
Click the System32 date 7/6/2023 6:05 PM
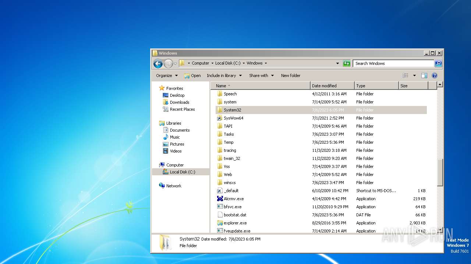coord(328,110)
